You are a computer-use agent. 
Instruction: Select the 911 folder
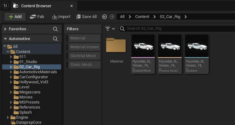(32, 57)
